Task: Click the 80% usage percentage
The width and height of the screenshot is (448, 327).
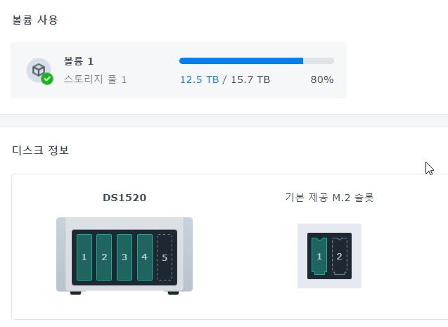Action: pyautogui.click(x=322, y=79)
